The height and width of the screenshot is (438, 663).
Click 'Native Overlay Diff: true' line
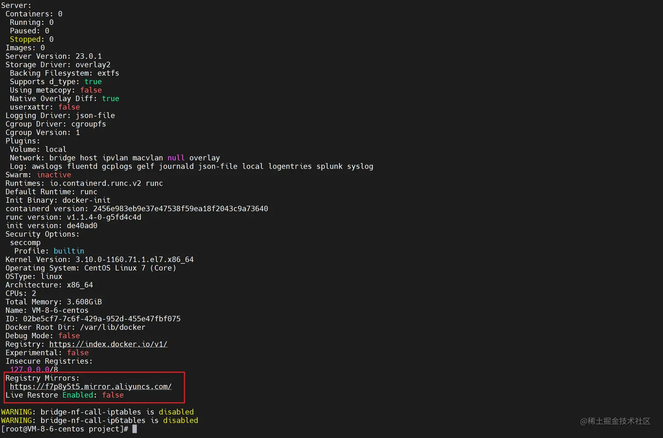[64, 99]
